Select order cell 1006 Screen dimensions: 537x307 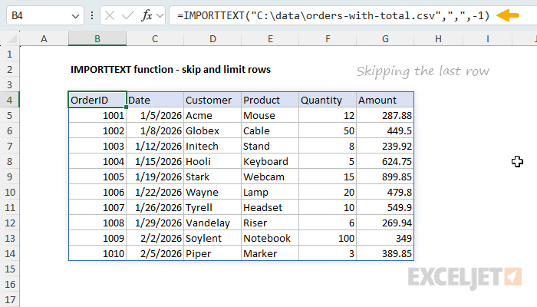click(x=97, y=192)
